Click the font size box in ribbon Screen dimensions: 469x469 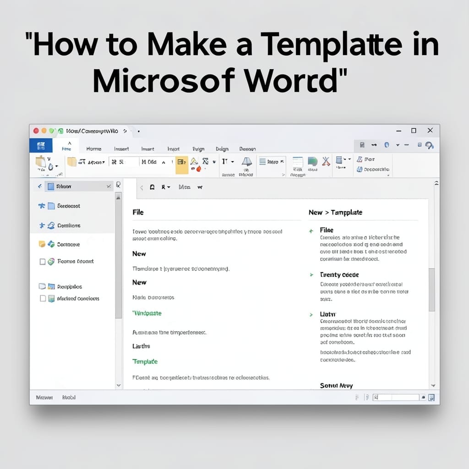(157, 162)
